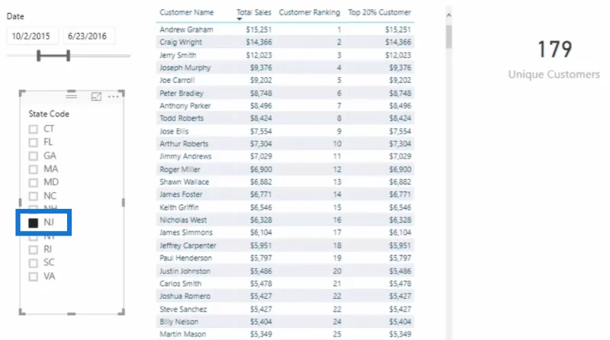Viewport: 610px width, 340px height.
Task: Select the Andrew Graham table row
Action: pyautogui.click(x=285, y=30)
